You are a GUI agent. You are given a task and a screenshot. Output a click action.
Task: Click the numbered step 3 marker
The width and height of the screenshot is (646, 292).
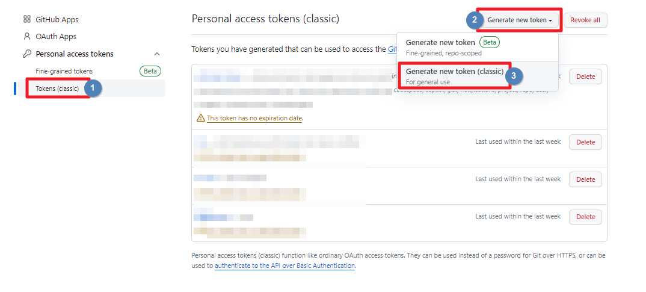[513, 76]
